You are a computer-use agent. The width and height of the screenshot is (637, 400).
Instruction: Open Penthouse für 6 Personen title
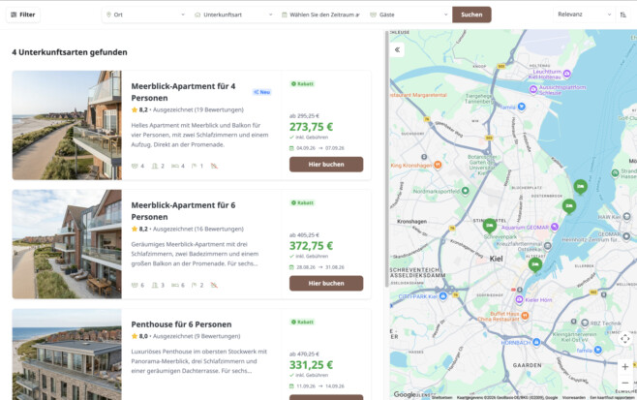181,324
